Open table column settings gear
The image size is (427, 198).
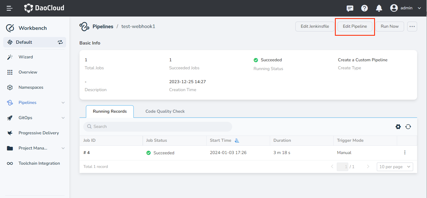click(x=398, y=127)
